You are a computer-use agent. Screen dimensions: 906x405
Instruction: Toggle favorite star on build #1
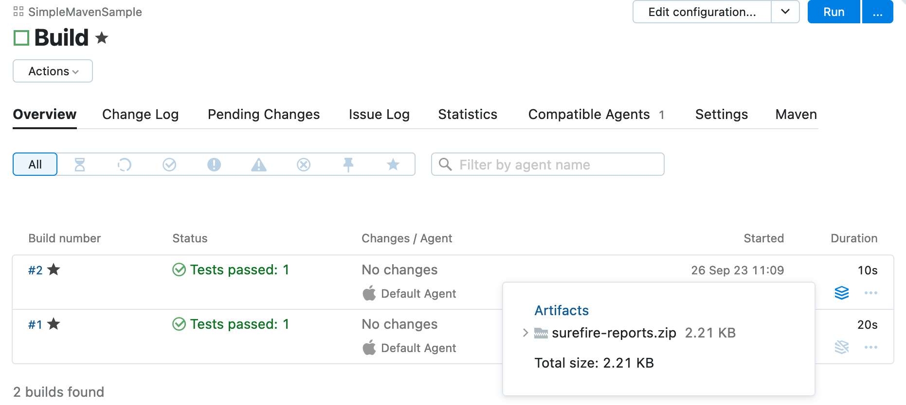[x=54, y=324]
